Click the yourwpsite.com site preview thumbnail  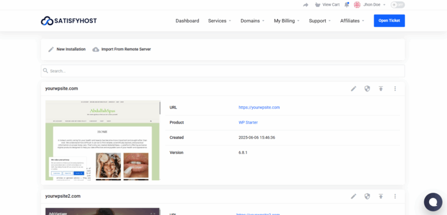coord(103,140)
